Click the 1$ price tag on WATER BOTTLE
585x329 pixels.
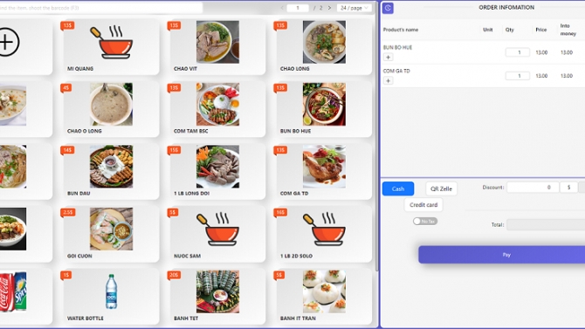click(65, 275)
